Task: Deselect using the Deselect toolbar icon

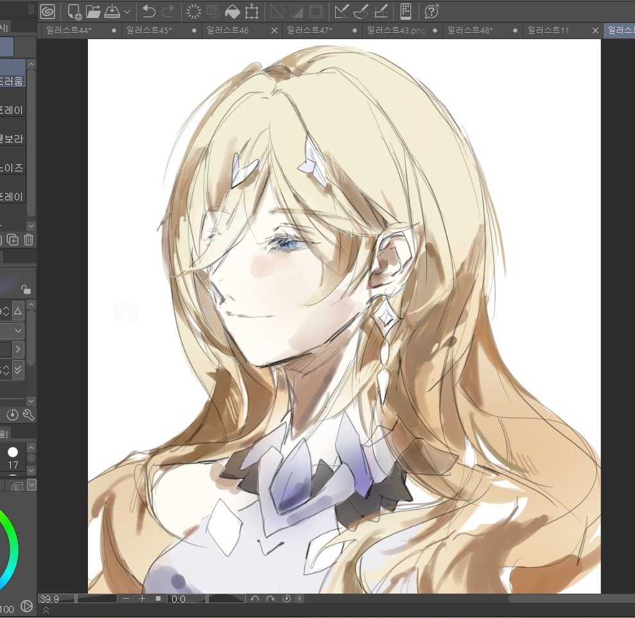Action: pos(277,12)
